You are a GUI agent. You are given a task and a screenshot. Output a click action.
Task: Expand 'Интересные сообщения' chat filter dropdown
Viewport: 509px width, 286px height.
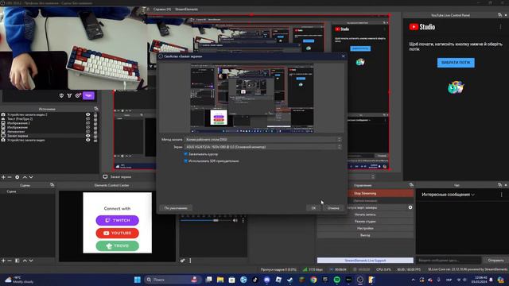(448, 195)
